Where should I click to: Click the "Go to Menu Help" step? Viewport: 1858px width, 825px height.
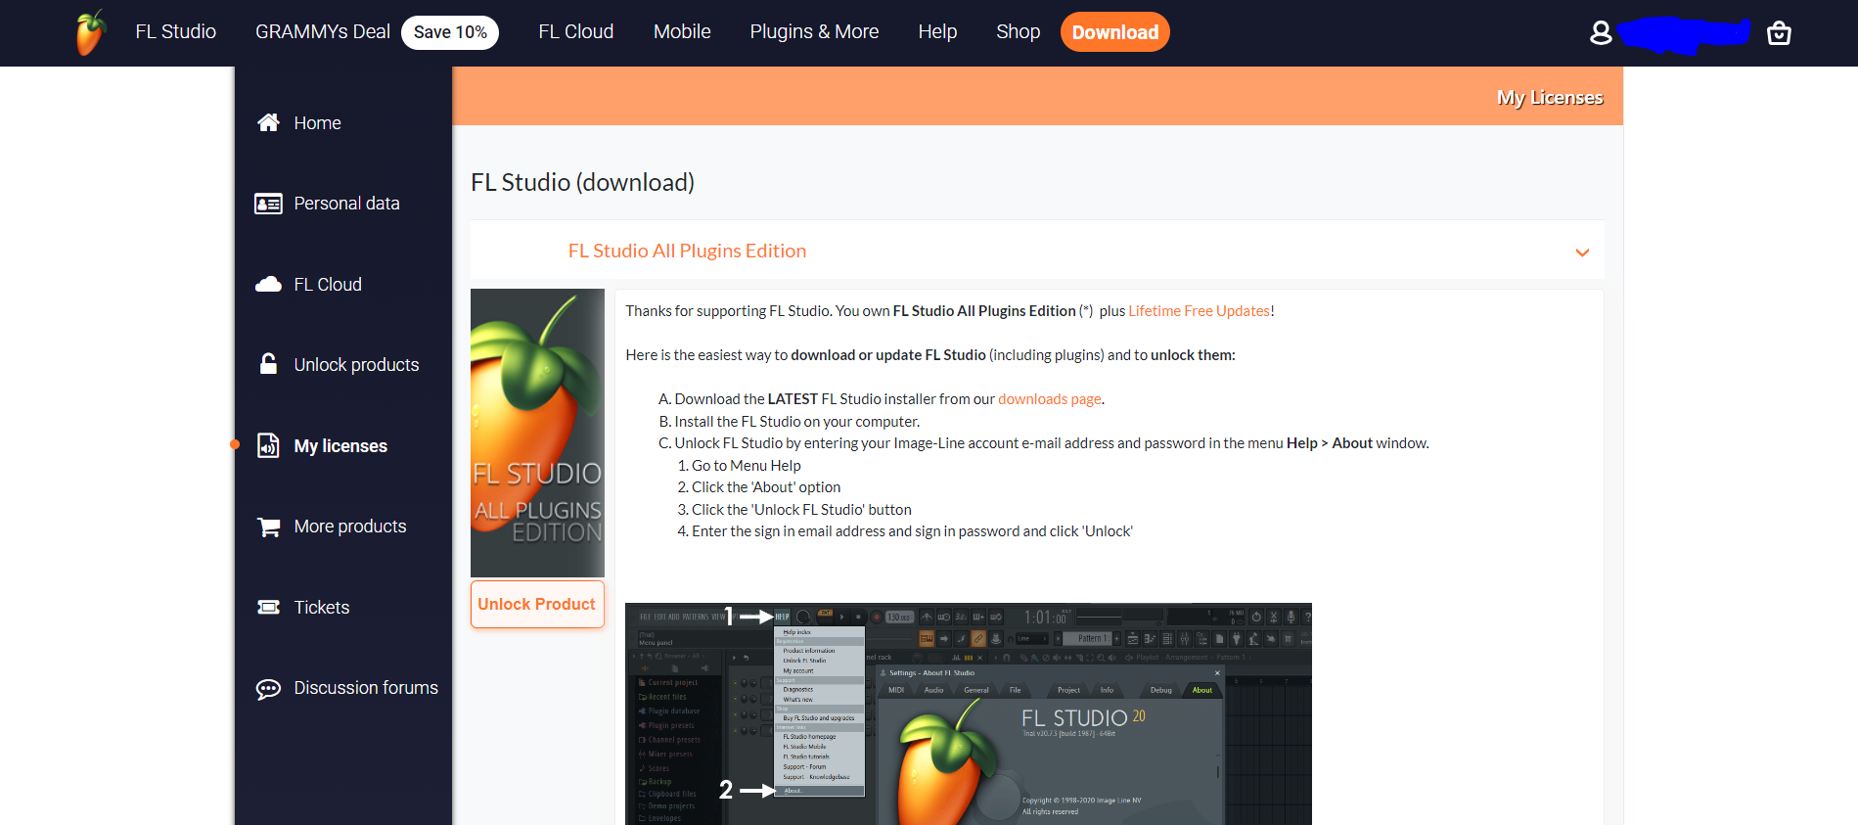746,466
